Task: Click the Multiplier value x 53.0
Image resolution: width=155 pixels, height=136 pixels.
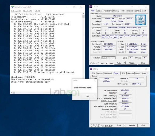Action: coord(109,47)
